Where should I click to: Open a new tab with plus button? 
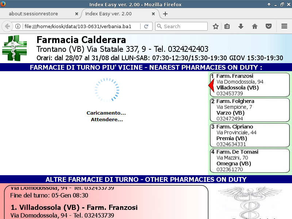tap(165, 14)
